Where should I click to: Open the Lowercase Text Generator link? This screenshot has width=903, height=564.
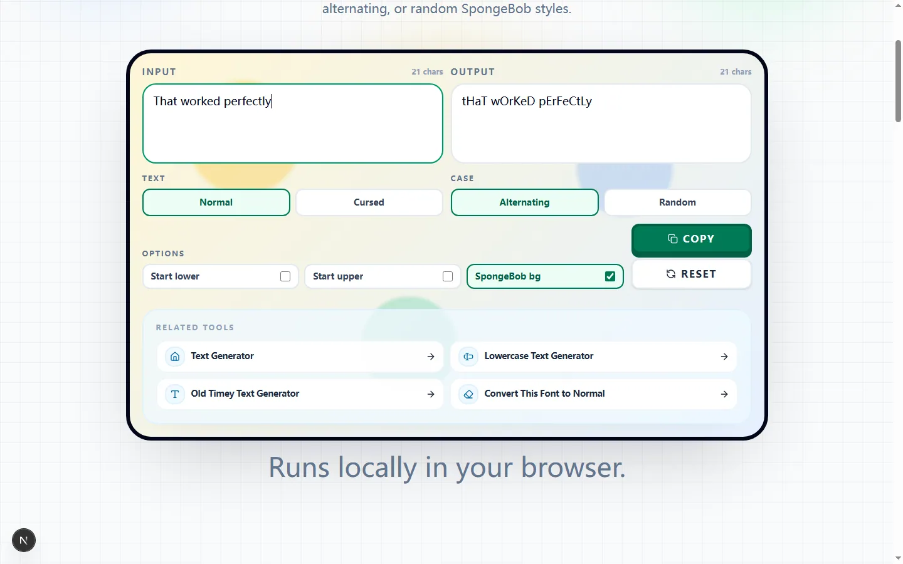(x=594, y=357)
